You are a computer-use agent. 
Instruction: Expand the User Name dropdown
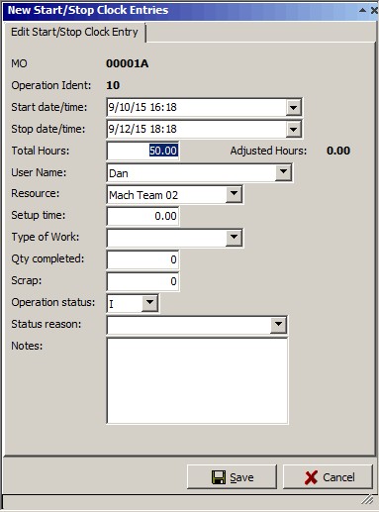click(283, 172)
